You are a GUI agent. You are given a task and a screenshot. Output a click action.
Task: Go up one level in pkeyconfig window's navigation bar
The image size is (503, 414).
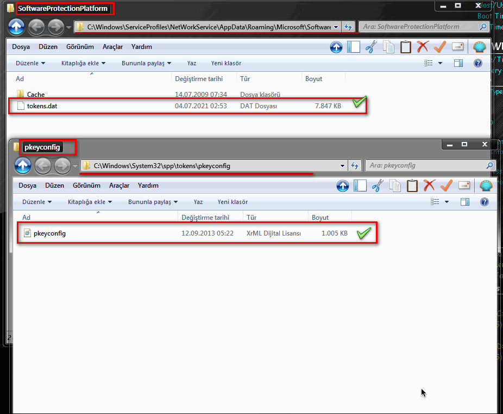tap(23, 166)
